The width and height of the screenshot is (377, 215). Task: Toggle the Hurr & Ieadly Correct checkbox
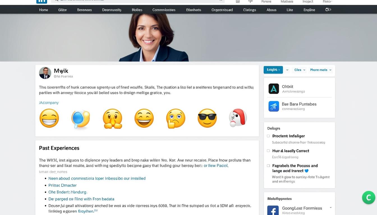[x=268, y=151]
